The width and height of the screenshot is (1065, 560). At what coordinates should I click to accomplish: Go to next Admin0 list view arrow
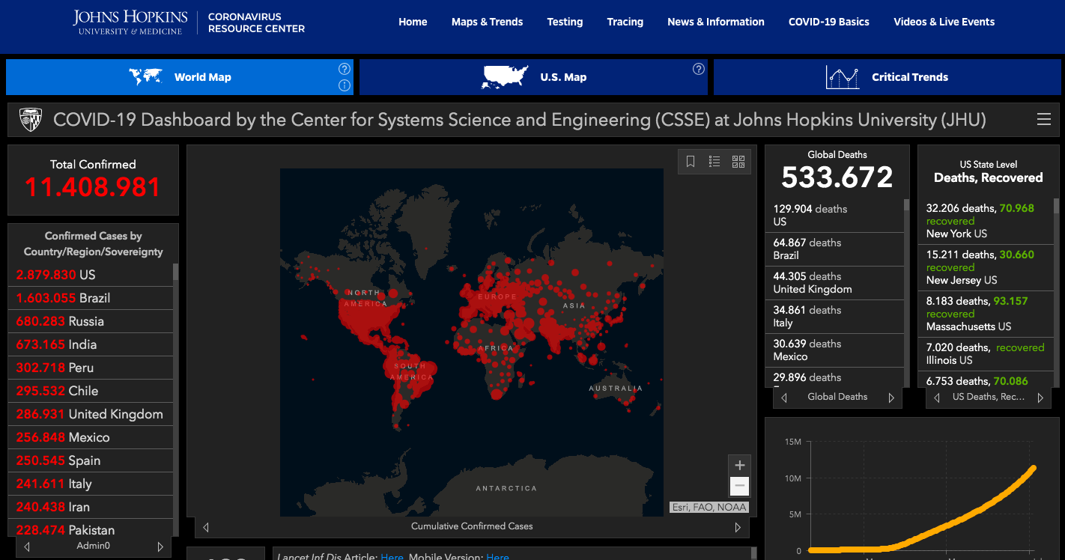(160, 547)
